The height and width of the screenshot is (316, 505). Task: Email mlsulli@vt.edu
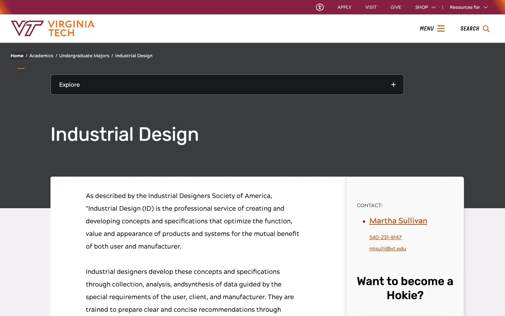point(388,249)
